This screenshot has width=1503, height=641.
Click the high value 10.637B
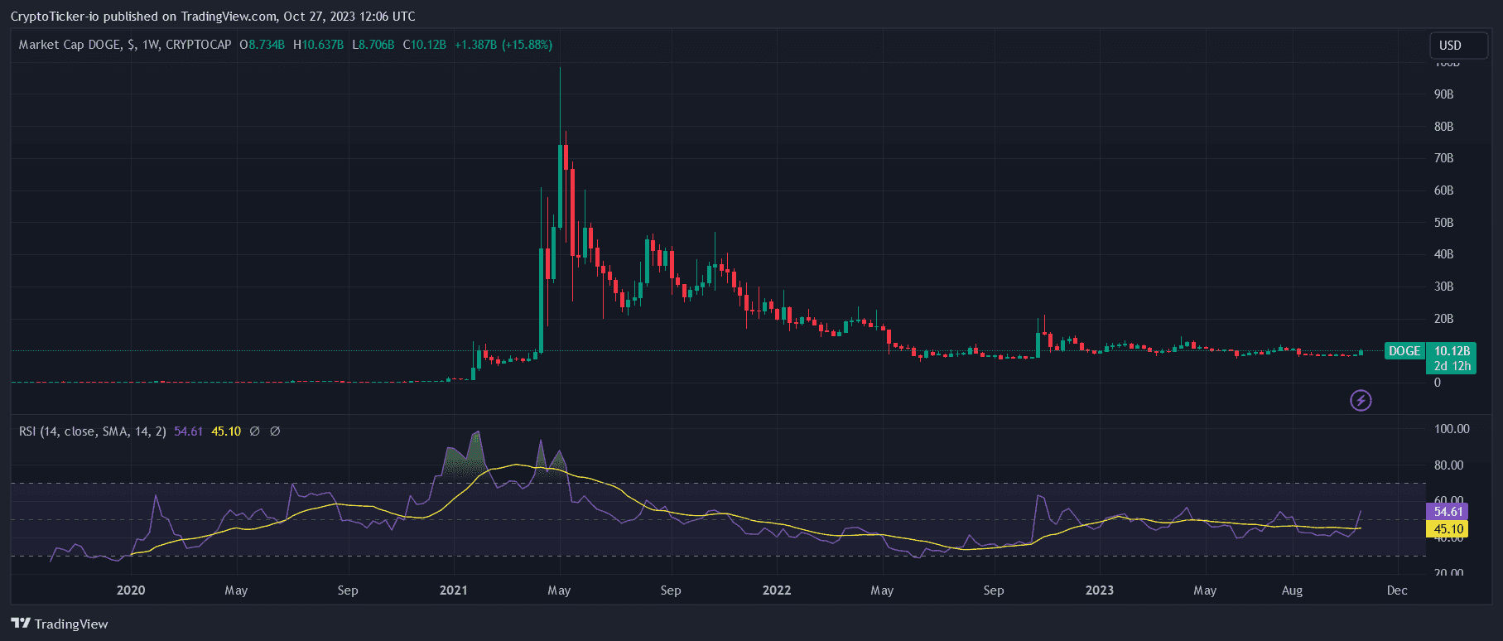[x=323, y=45]
